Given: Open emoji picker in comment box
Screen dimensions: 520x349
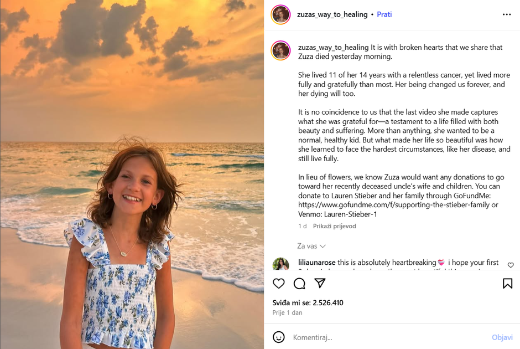Looking at the screenshot, I should (x=279, y=337).
